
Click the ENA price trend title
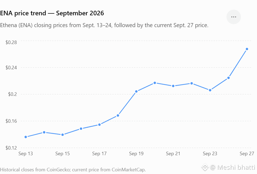(x=52, y=13)
